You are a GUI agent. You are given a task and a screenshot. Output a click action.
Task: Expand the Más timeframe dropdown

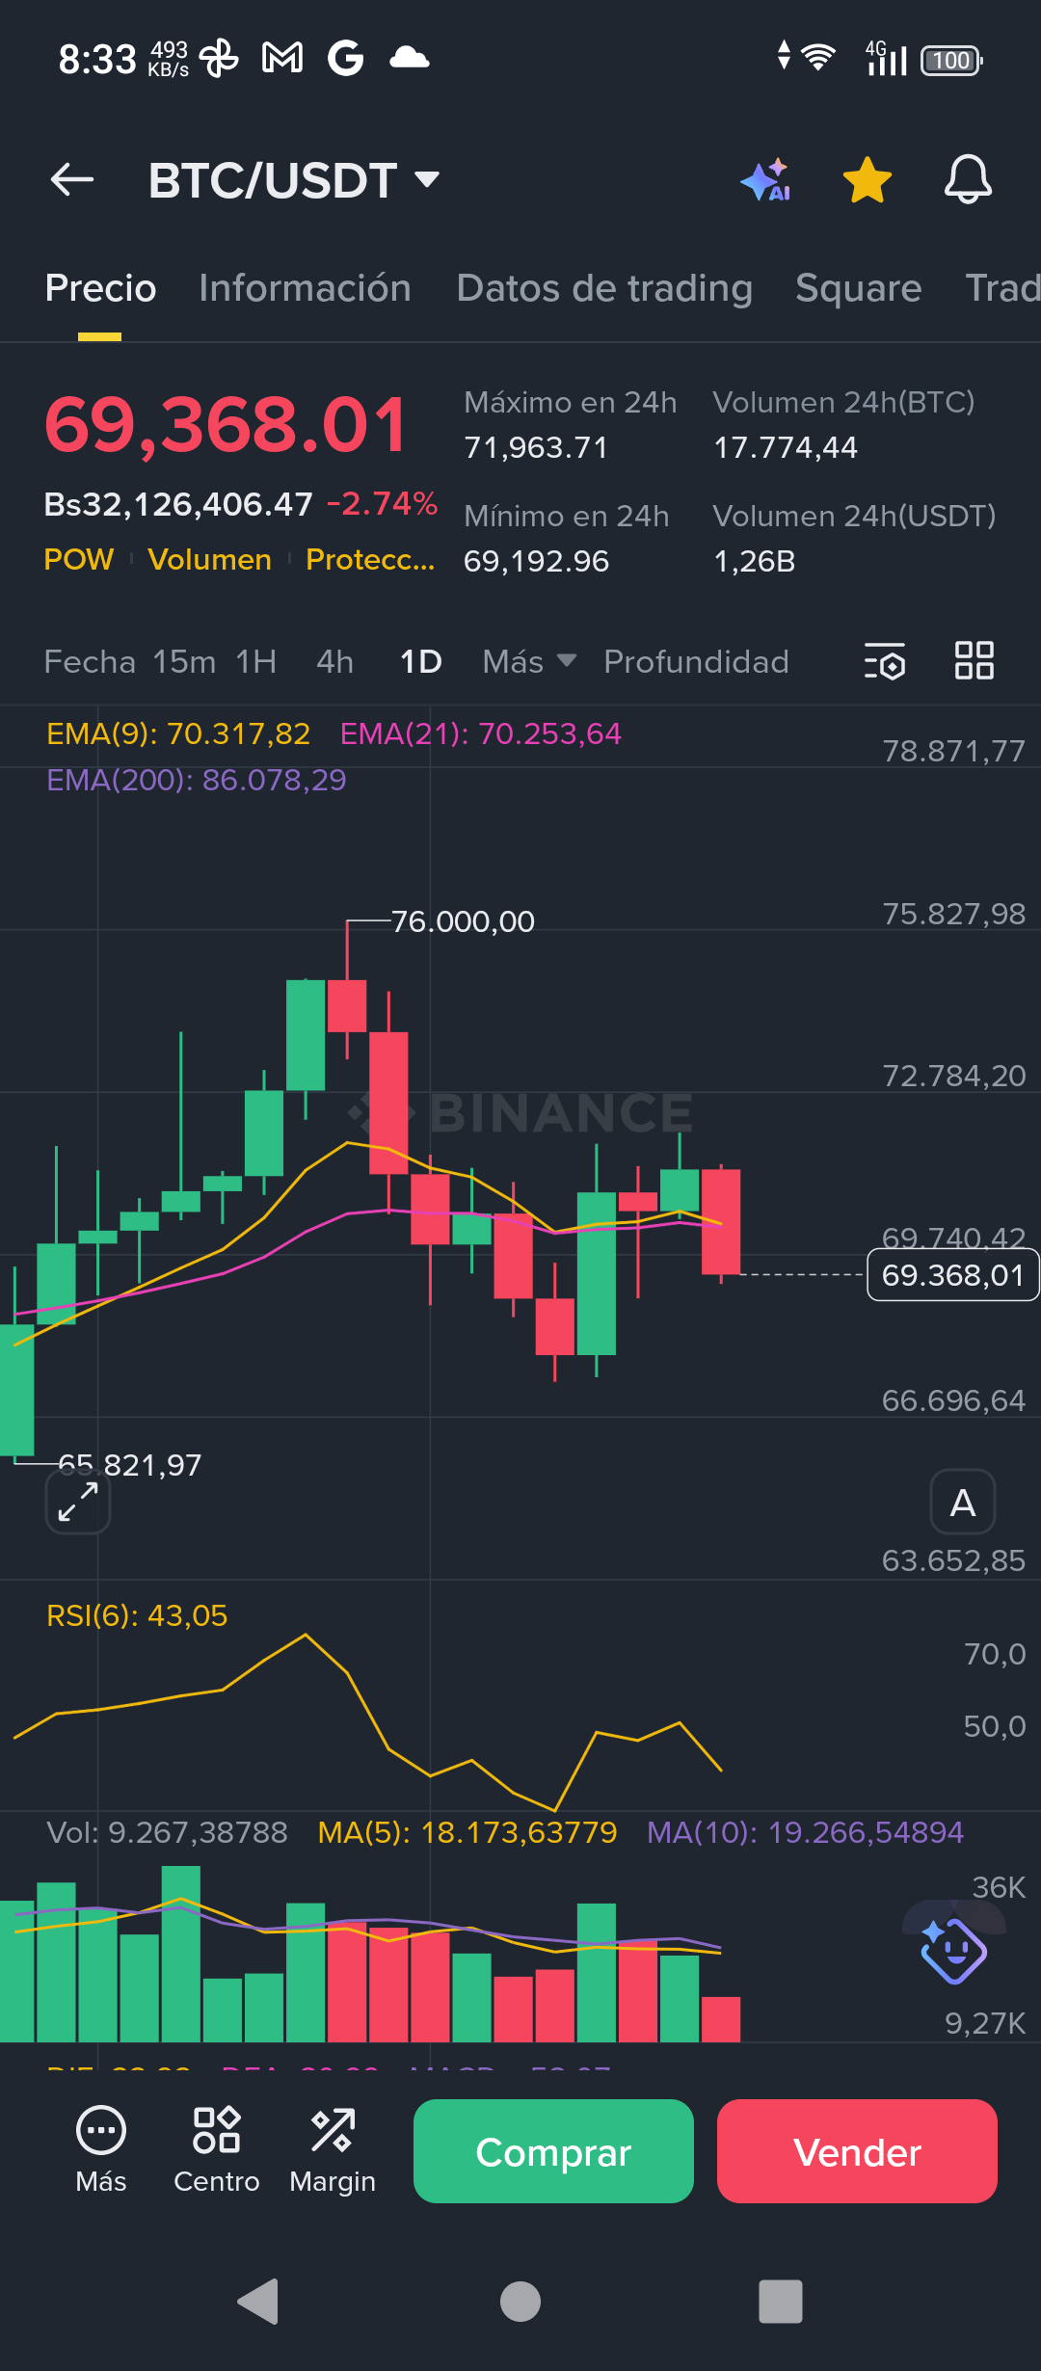coord(529,661)
